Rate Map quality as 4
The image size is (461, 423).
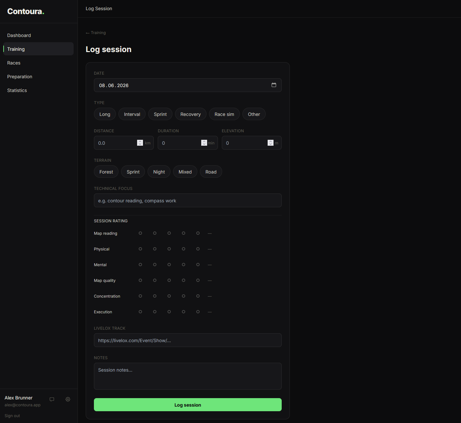coord(184,280)
